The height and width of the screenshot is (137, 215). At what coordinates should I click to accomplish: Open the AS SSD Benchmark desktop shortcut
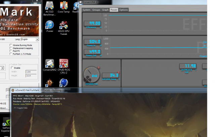(x=49, y=8)
